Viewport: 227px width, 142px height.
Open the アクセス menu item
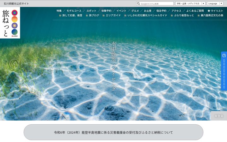click(176, 11)
